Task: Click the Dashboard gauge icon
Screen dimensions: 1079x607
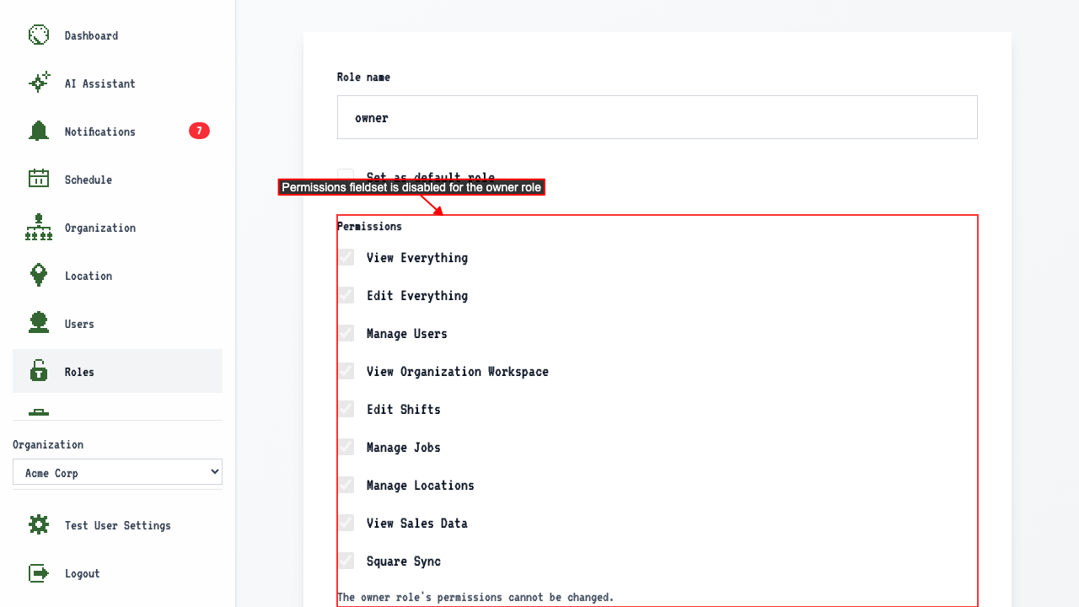Action: (x=39, y=35)
